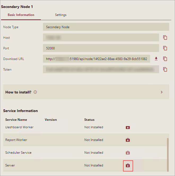Select the Scheduler Service row name
Image resolution: width=175 pixels, height=176 pixels.
18,153
